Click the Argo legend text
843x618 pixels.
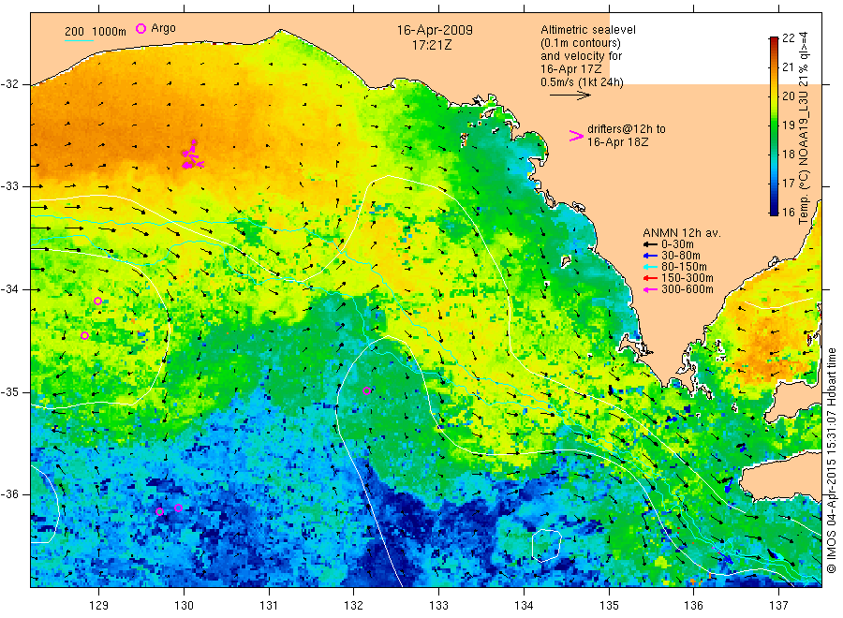163,28
